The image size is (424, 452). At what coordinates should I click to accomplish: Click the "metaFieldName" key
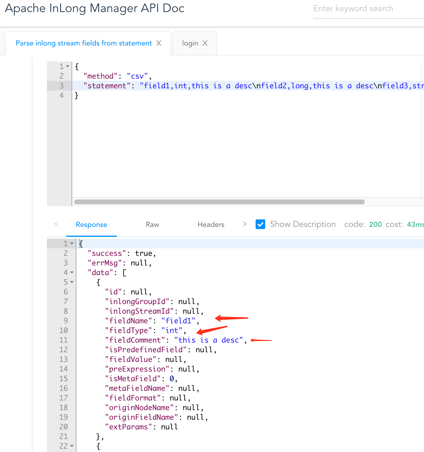(x=137, y=388)
